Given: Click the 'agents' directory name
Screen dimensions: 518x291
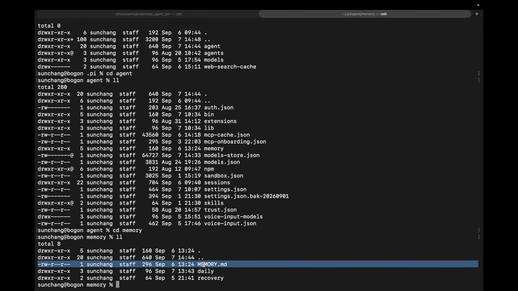Looking at the screenshot, I should pos(214,53).
